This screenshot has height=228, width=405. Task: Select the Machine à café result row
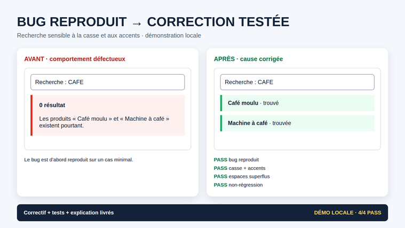[297, 123]
